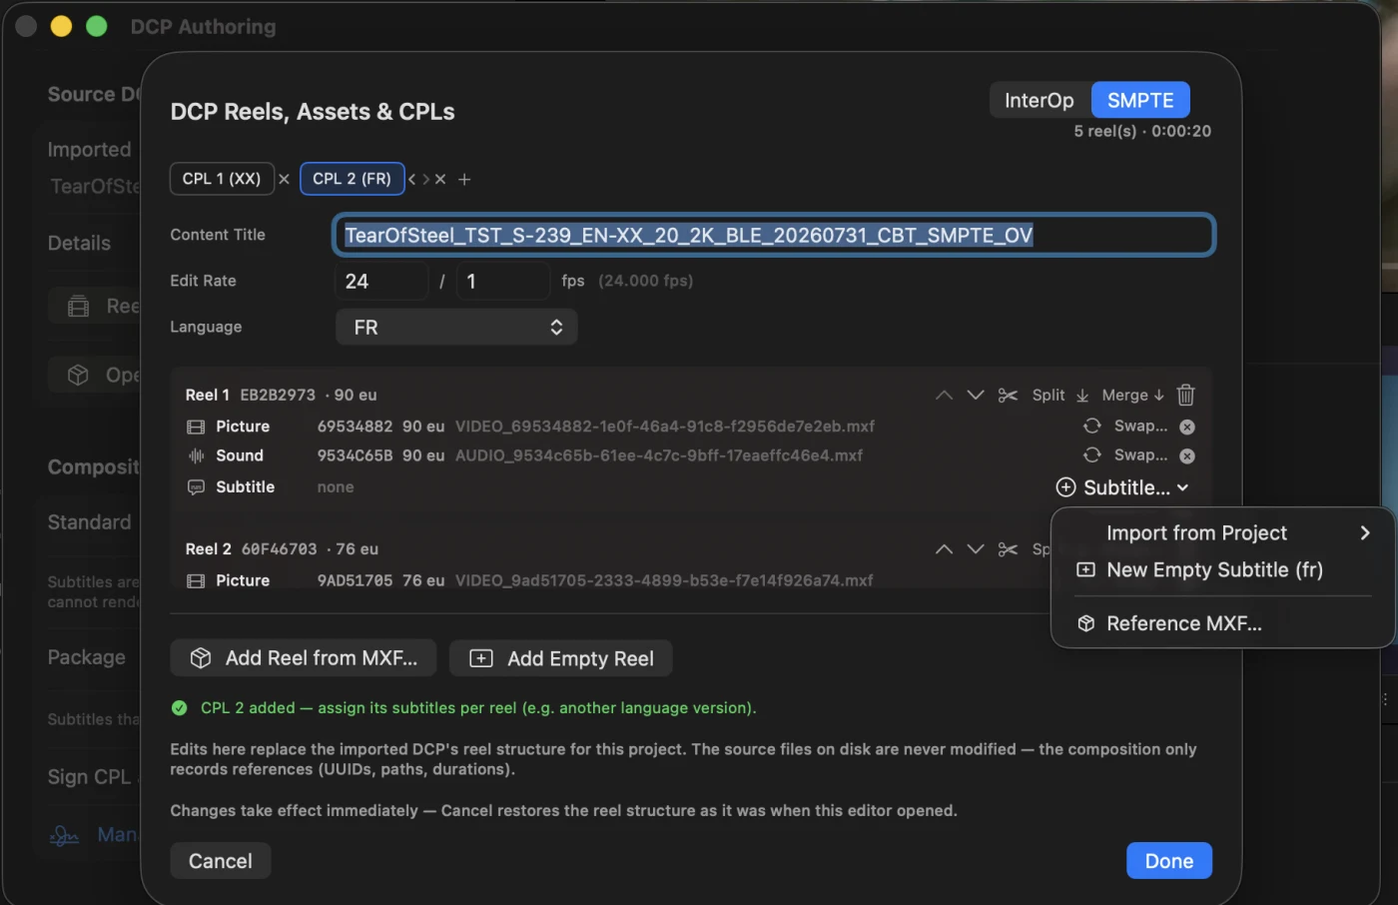Click the Edit Rate numerator field showing 24
Image resolution: width=1398 pixels, height=905 pixels.
[x=381, y=282]
